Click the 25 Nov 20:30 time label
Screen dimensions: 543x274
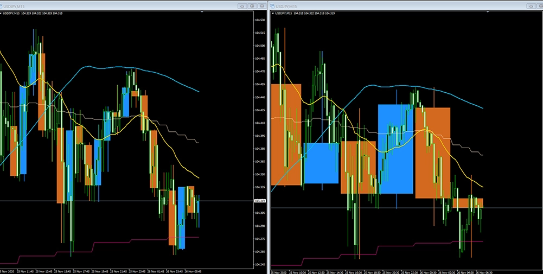tap(391, 272)
